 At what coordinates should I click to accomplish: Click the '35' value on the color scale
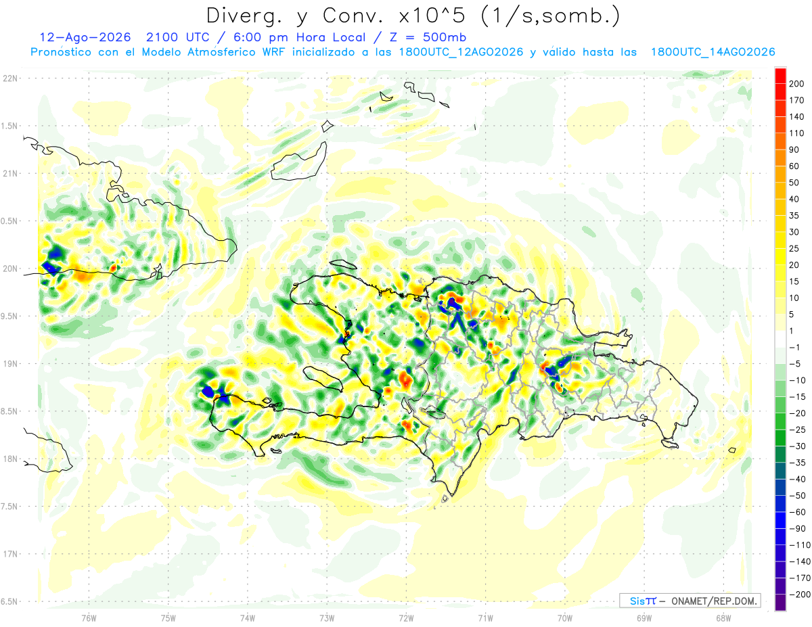(794, 216)
